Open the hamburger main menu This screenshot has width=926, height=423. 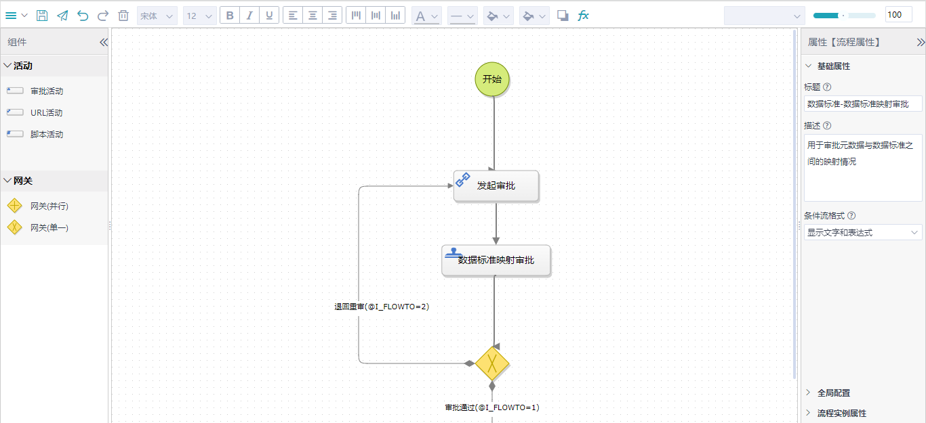point(16,16)
